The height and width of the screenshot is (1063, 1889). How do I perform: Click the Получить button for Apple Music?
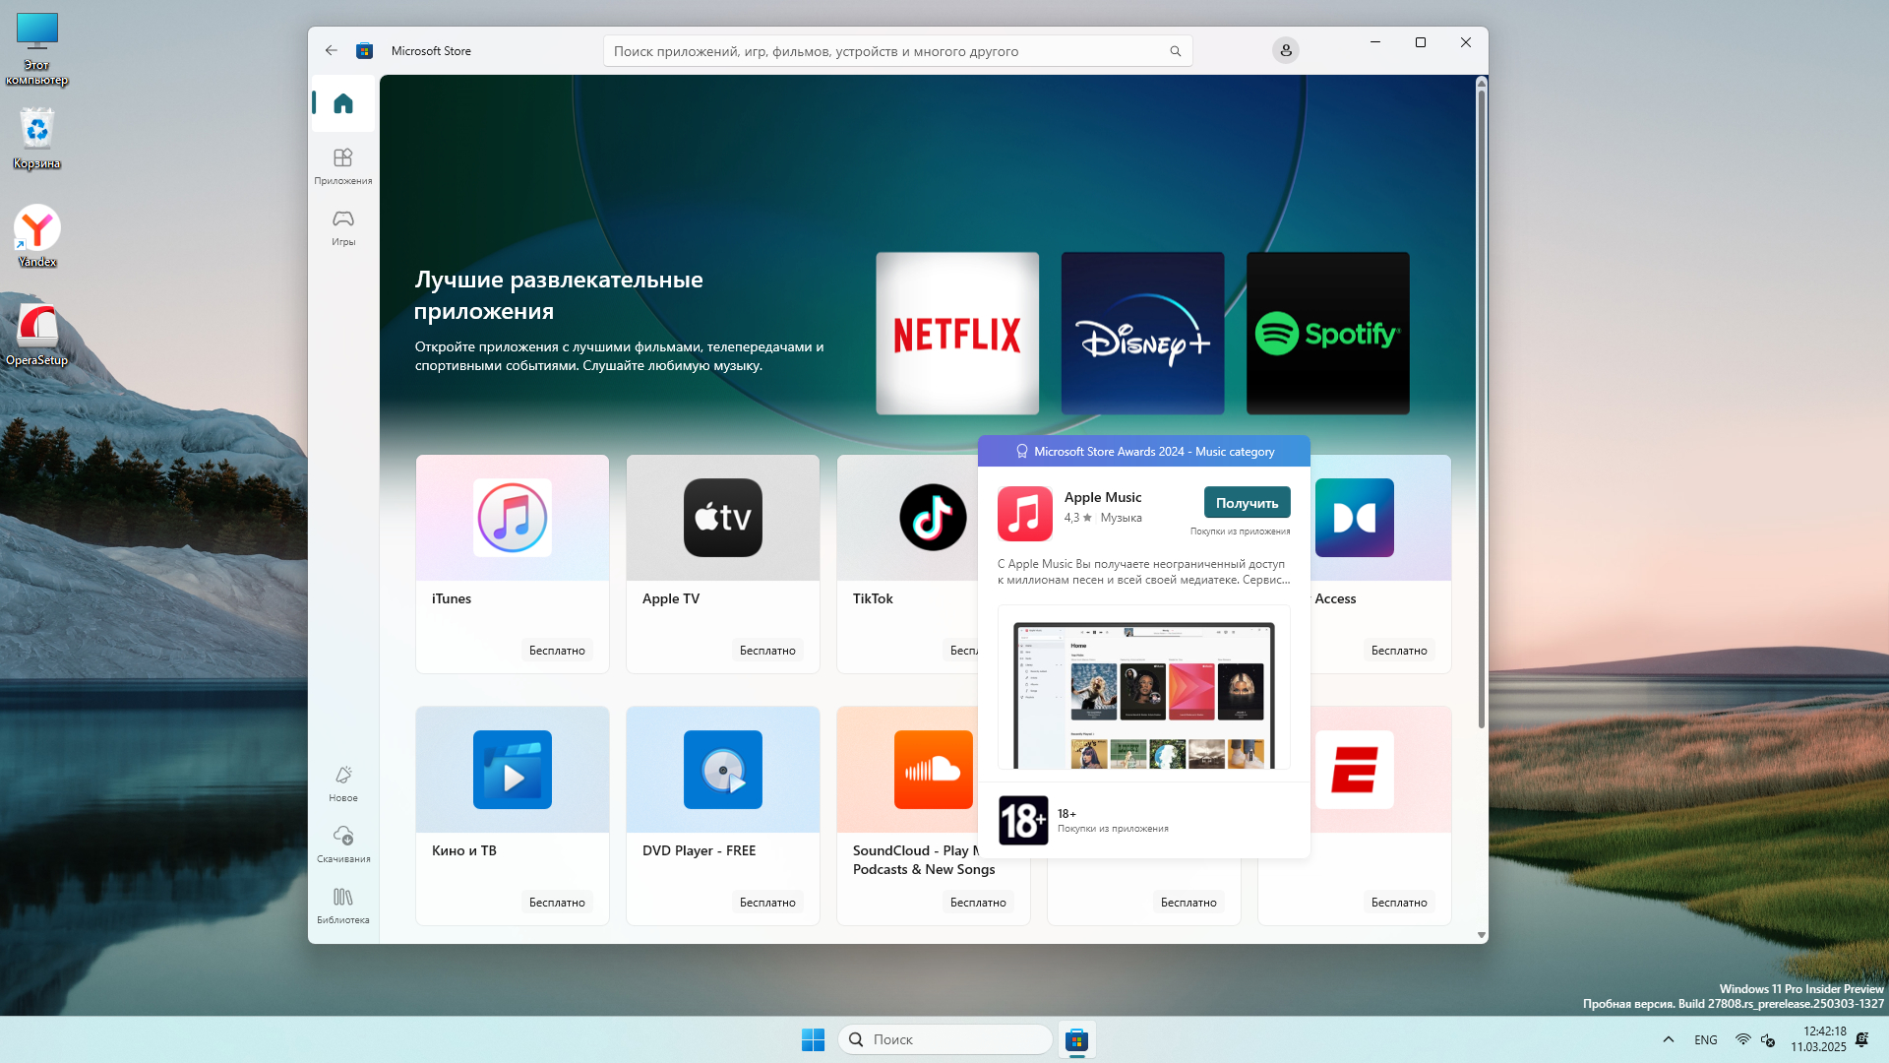click(x=1247, y=503)
